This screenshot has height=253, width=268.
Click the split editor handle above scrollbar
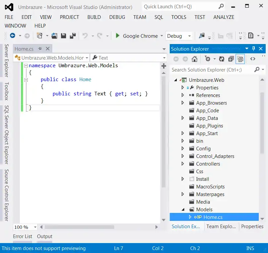click(x=164, y=66)
